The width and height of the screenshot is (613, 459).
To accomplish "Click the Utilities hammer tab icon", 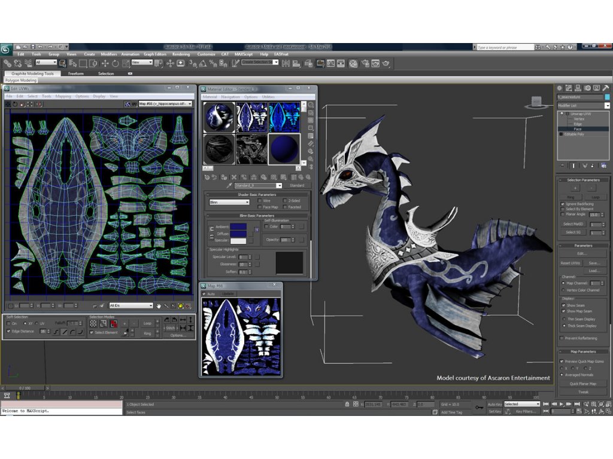I will [x=606, y=88].
